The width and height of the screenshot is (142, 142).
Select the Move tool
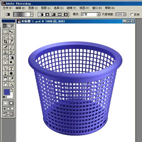11,32
